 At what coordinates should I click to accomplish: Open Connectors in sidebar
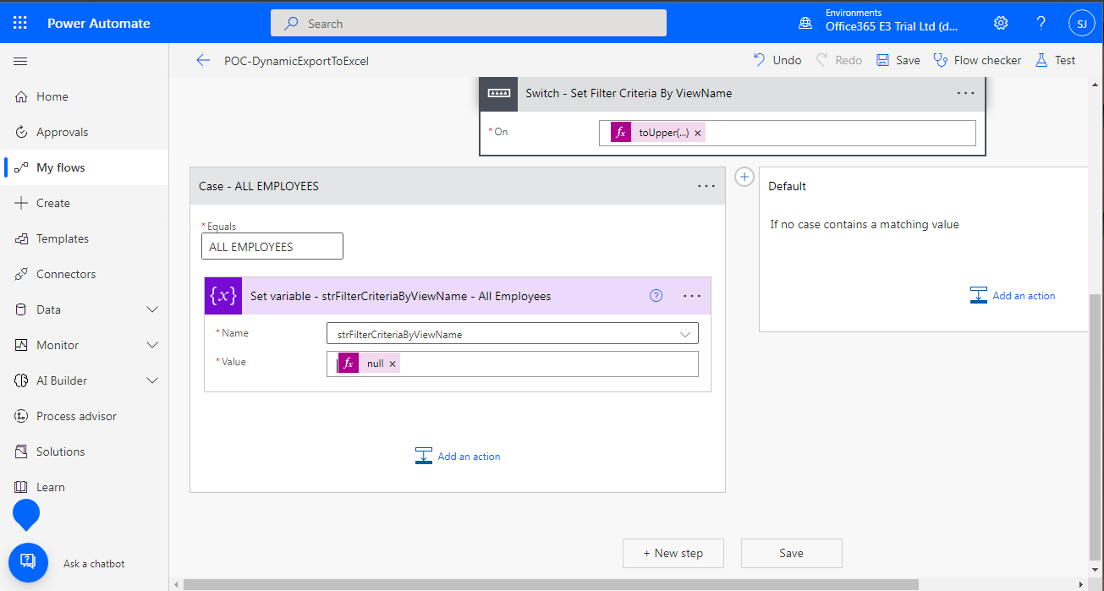(x=85, y=274)
